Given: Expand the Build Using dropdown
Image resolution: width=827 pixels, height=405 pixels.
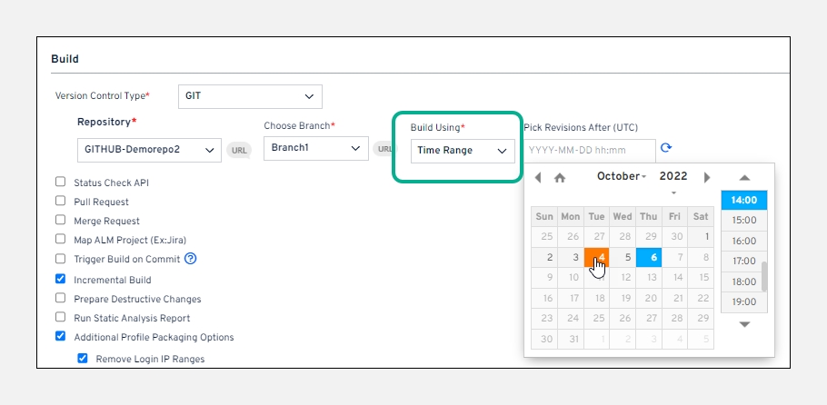Looking at the screenshot, I should tap(463, 151).
